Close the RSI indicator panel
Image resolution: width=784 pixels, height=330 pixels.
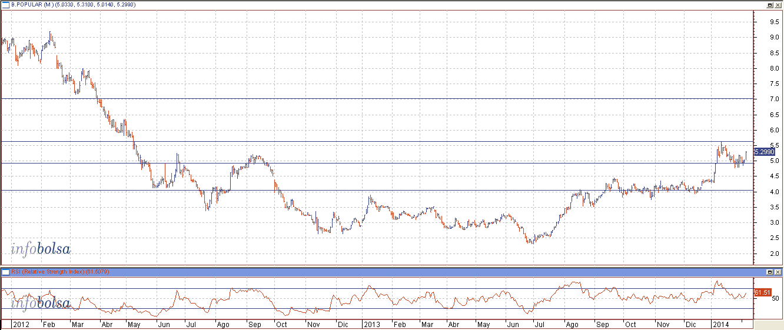point(778,272)
